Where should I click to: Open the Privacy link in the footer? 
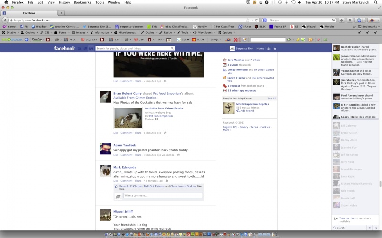click(x=244, y=127)
